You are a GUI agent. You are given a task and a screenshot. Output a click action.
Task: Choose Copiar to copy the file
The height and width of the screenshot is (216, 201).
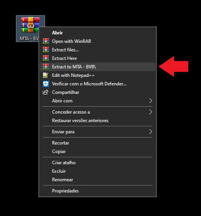(x=98, y=151)
